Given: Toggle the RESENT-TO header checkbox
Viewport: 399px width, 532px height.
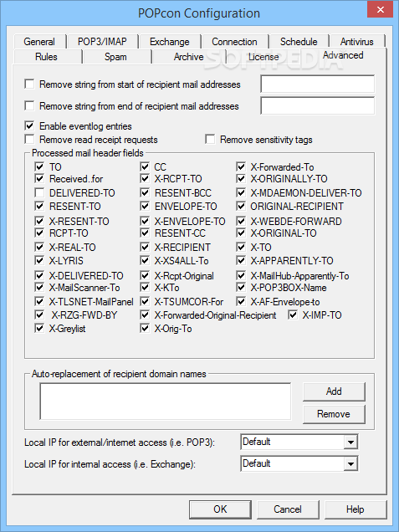Looking at the screenshot, I should (x=39, y=206).
